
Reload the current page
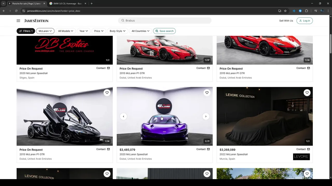coord(16,11)
